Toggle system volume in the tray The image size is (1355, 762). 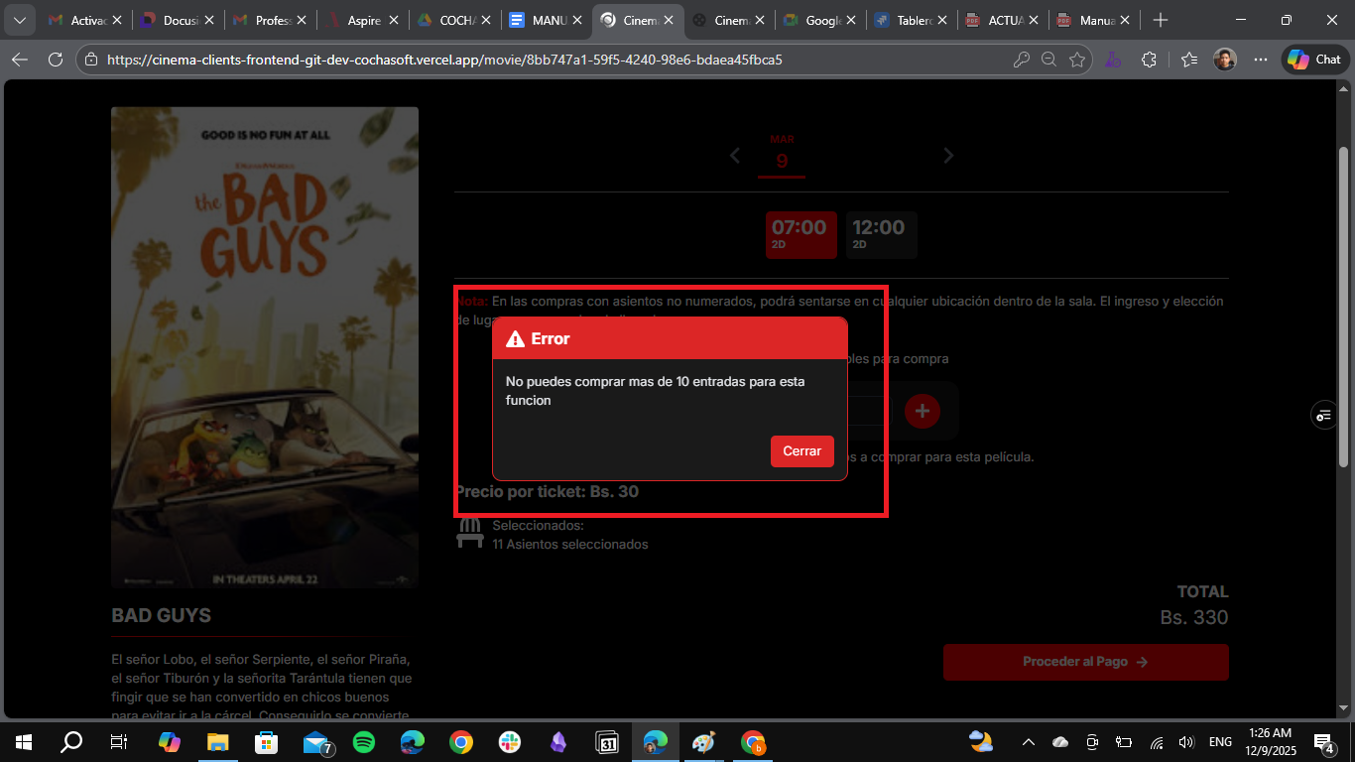click(x=1185, y=741)
